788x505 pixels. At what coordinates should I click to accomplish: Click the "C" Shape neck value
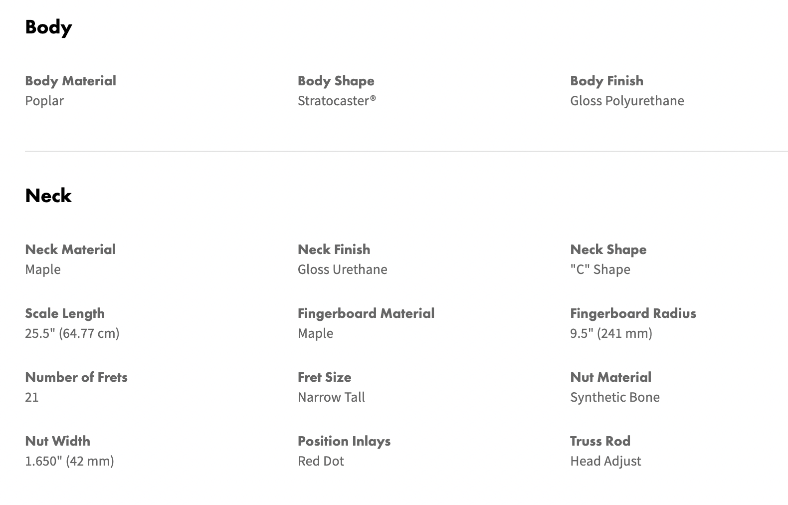coord(600,269)
